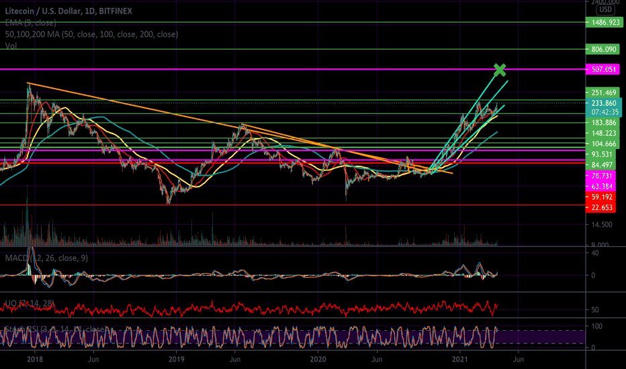Click the 14.500 tick on price scale
This screenshot has height=369, width=626.
[602, 225]
